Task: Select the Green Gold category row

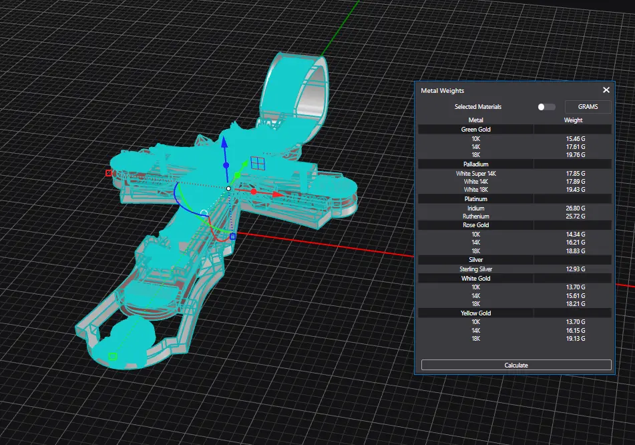Action: (x=515, y=129)
